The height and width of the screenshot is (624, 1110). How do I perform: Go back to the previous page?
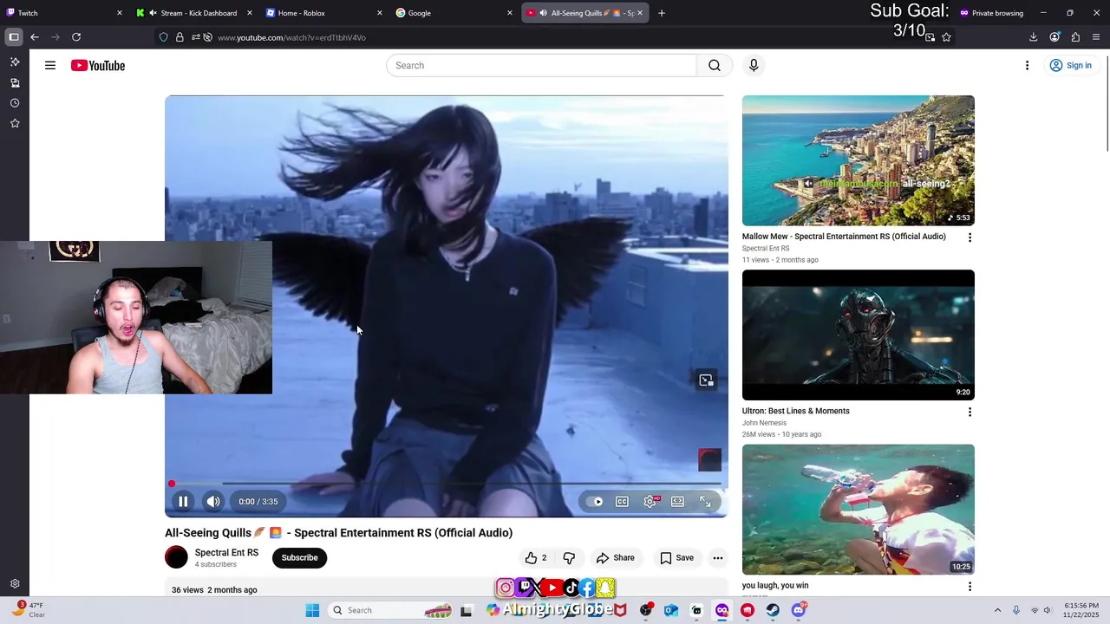(35, 37)
